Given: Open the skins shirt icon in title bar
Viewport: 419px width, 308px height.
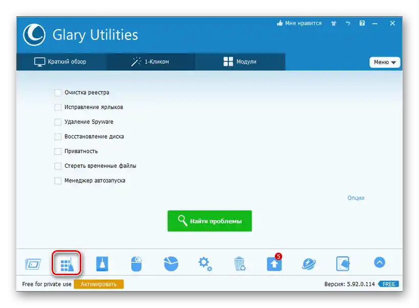Looking at the screenshot, I should [x=334, y=24].
